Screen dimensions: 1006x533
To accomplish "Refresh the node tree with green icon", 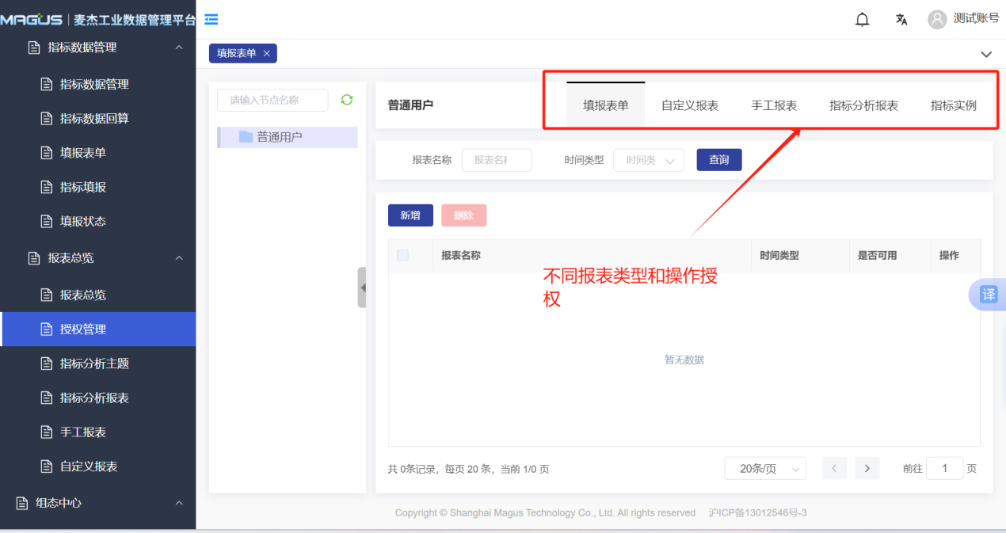I will click(346, 100).
